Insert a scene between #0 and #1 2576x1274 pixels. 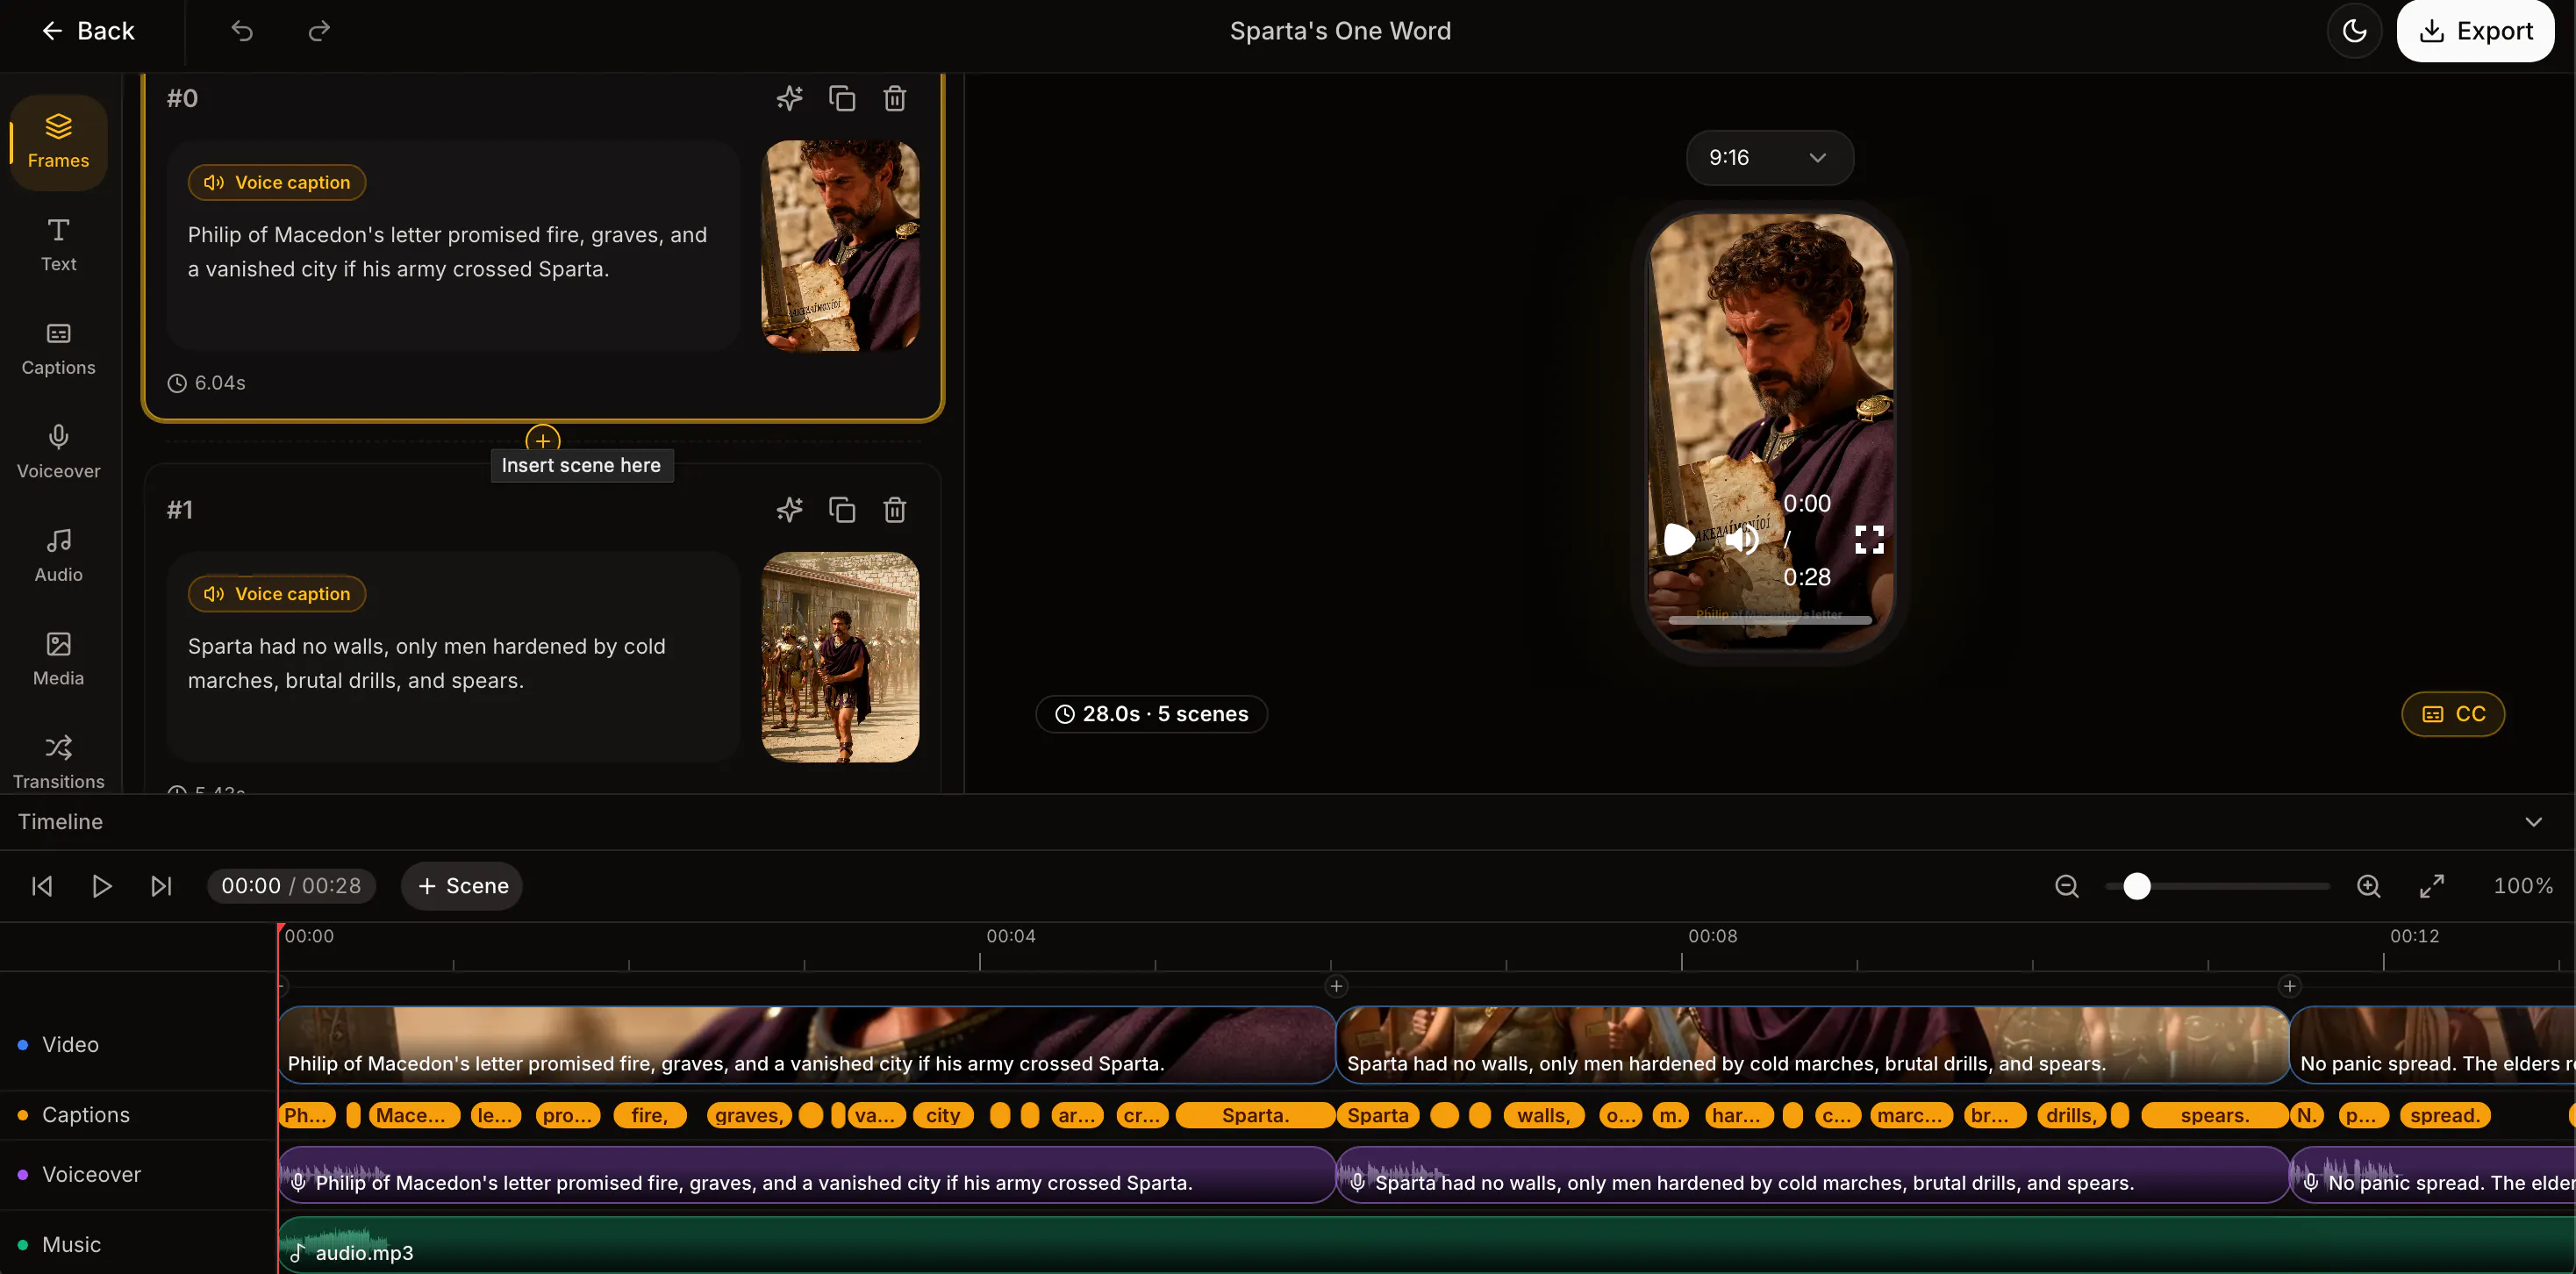click(543, 440)
